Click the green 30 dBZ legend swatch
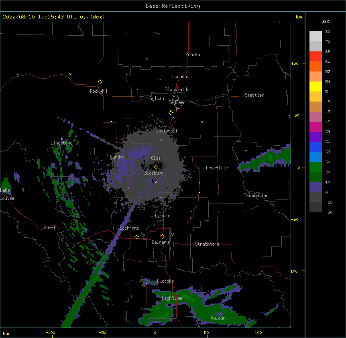 [x=315, y=167]
